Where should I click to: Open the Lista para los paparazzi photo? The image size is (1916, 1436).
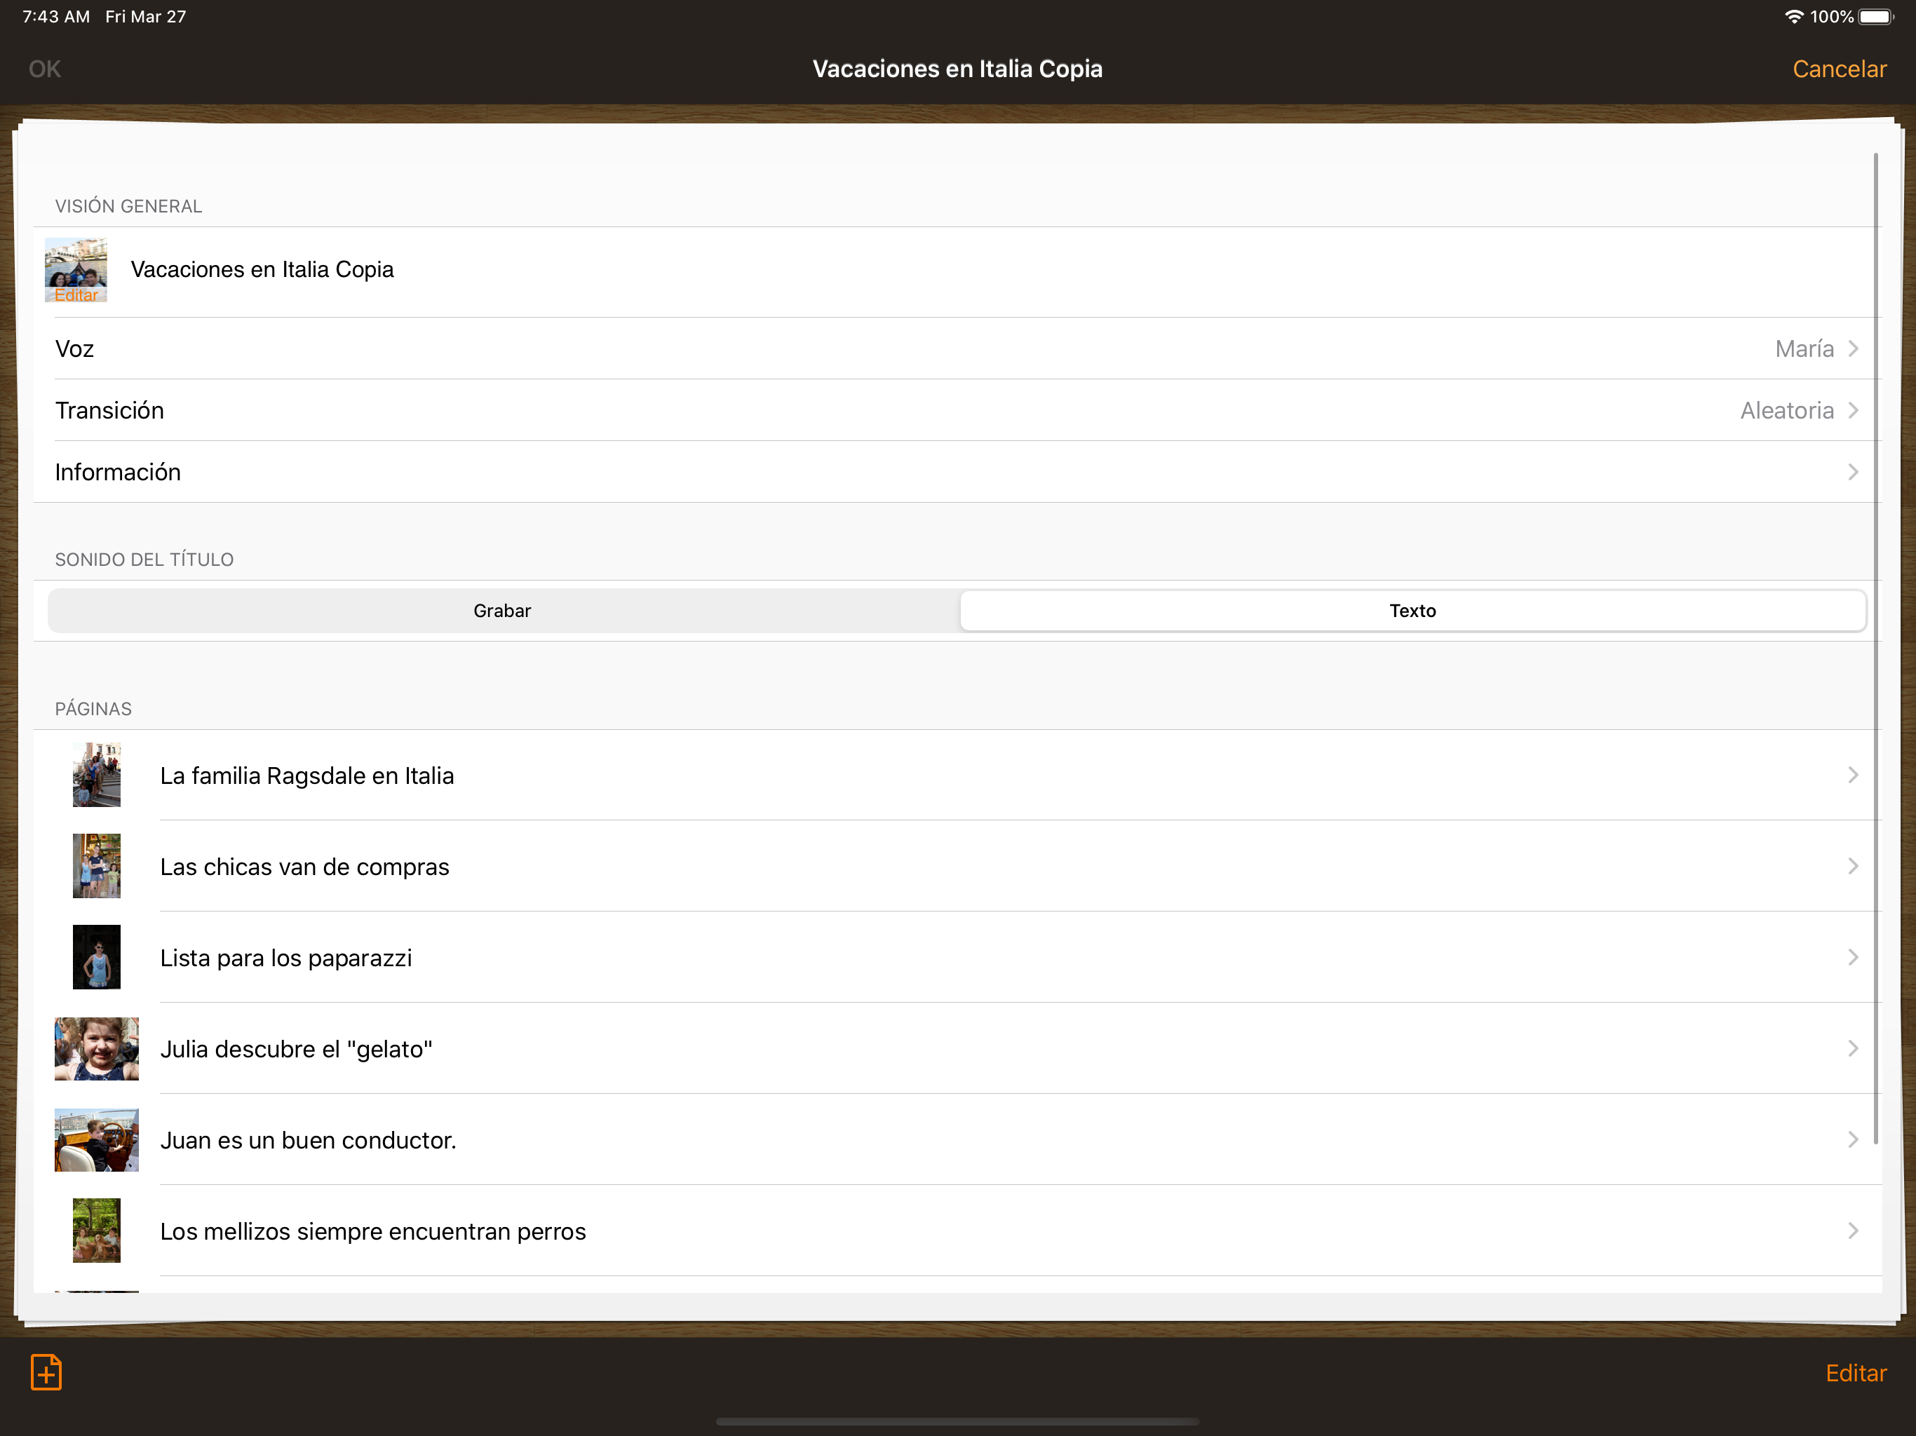pyautogui.click(x=96, y=957)
